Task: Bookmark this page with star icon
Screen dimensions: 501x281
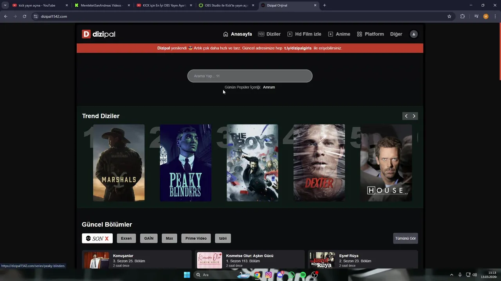Action: [x=449, y=16]
